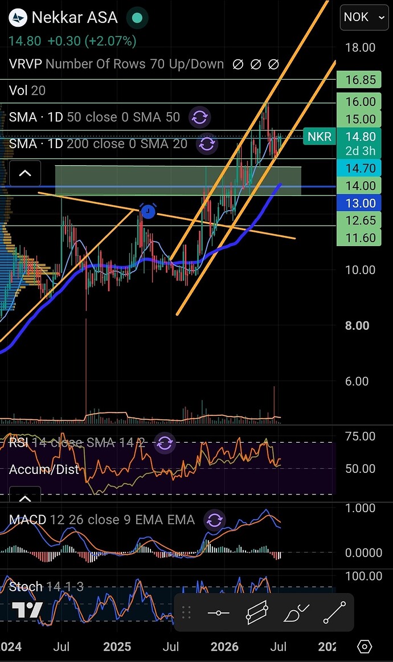
Task: Select the trend line drawing tool
Action: (x=334, y=612)
